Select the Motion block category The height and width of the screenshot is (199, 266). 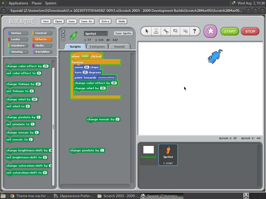[18, 33]
